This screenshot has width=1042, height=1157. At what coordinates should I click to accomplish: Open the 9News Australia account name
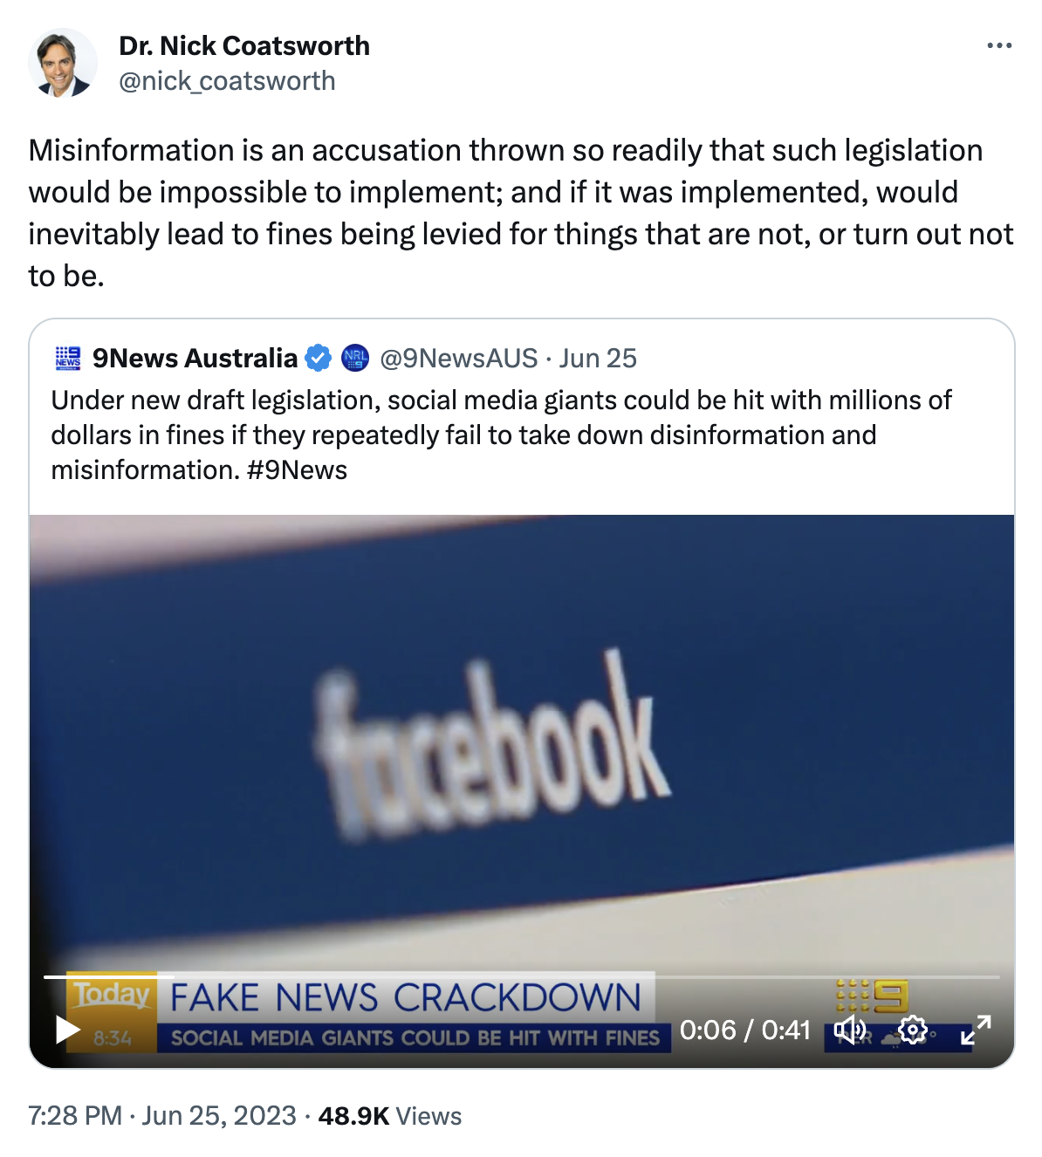(195, 358)
